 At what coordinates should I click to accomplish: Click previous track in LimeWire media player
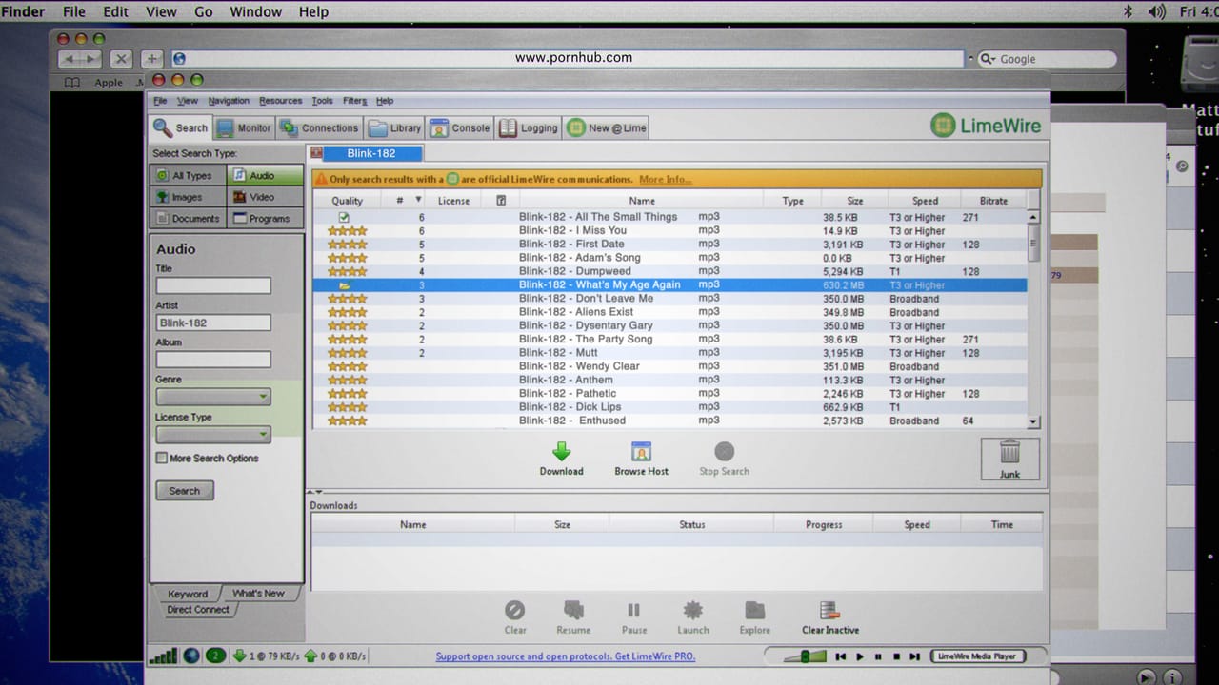(x=840, y=656)
